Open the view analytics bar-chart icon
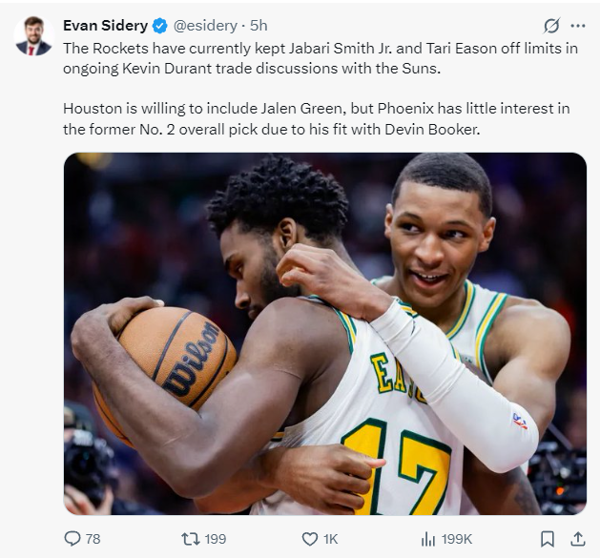The height and width of the screenshot is (558, 600). [x=428, y=539]
